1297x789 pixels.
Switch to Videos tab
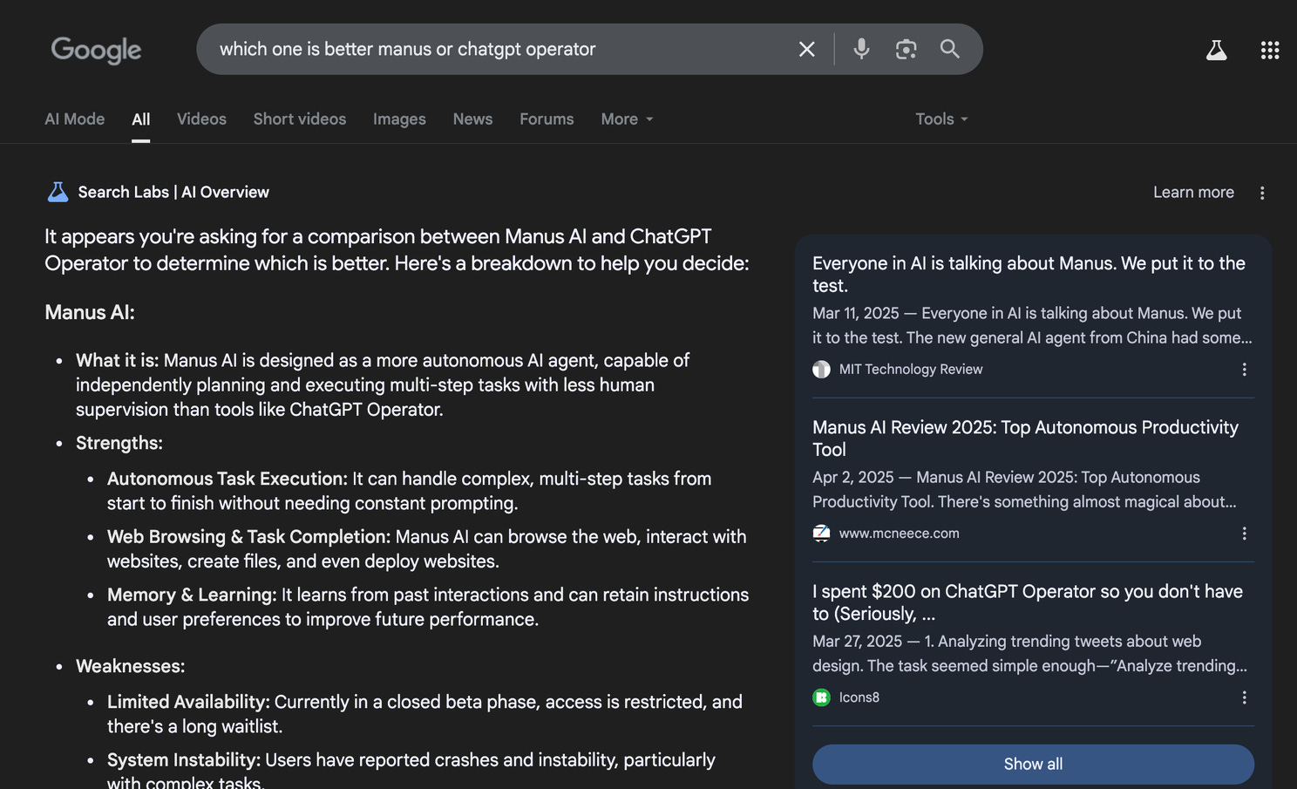(201, 119)
